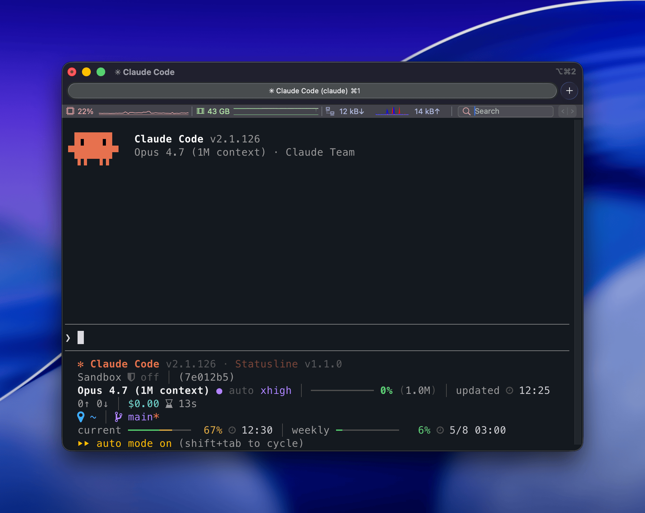Image resolution: width=645 pixels, height=513 pixels.
Task: Click the memory usage graph
Action: tap(276, 111)
